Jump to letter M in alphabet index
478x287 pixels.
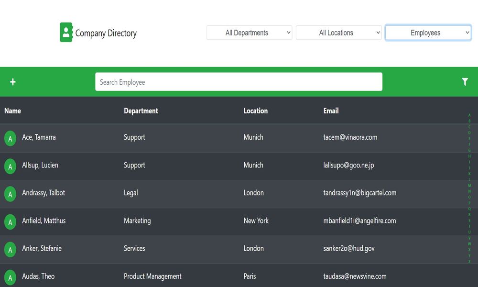[x=469, y=185]
